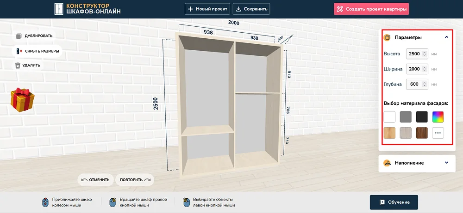Click the Параметры panel title
463x213 pixels.
point(408,37)
